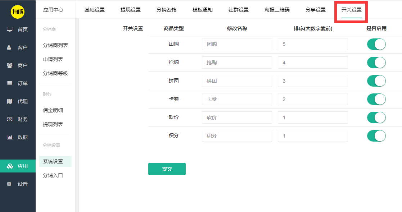Screen dimensions: 402x212
Task: Select the 开关设置 tab
Action: (x=352, y=10)
